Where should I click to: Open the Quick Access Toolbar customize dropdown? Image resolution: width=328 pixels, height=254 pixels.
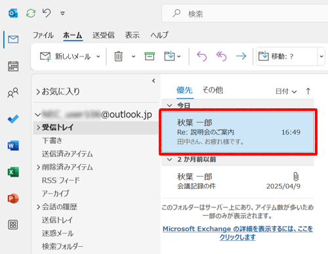coord(62,14)
